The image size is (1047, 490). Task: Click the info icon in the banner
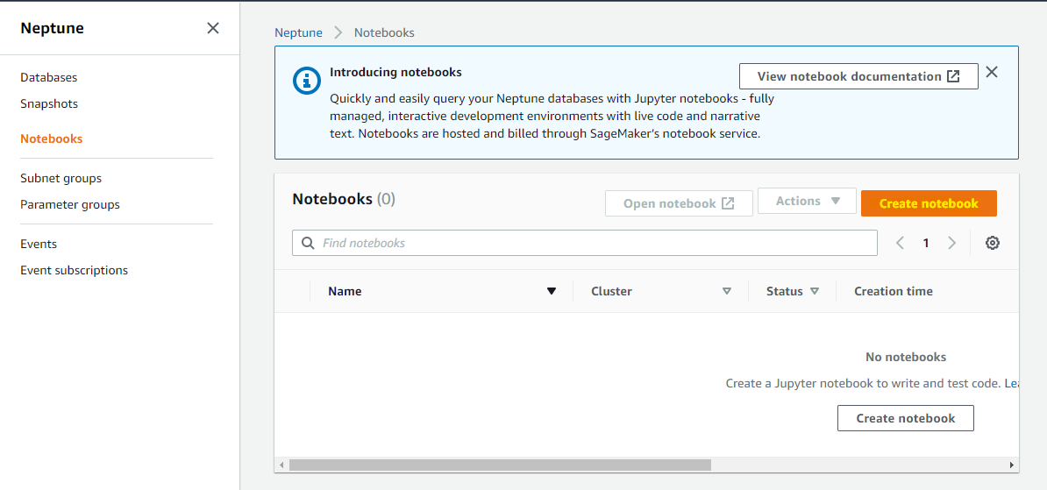[x=307, y=81]
